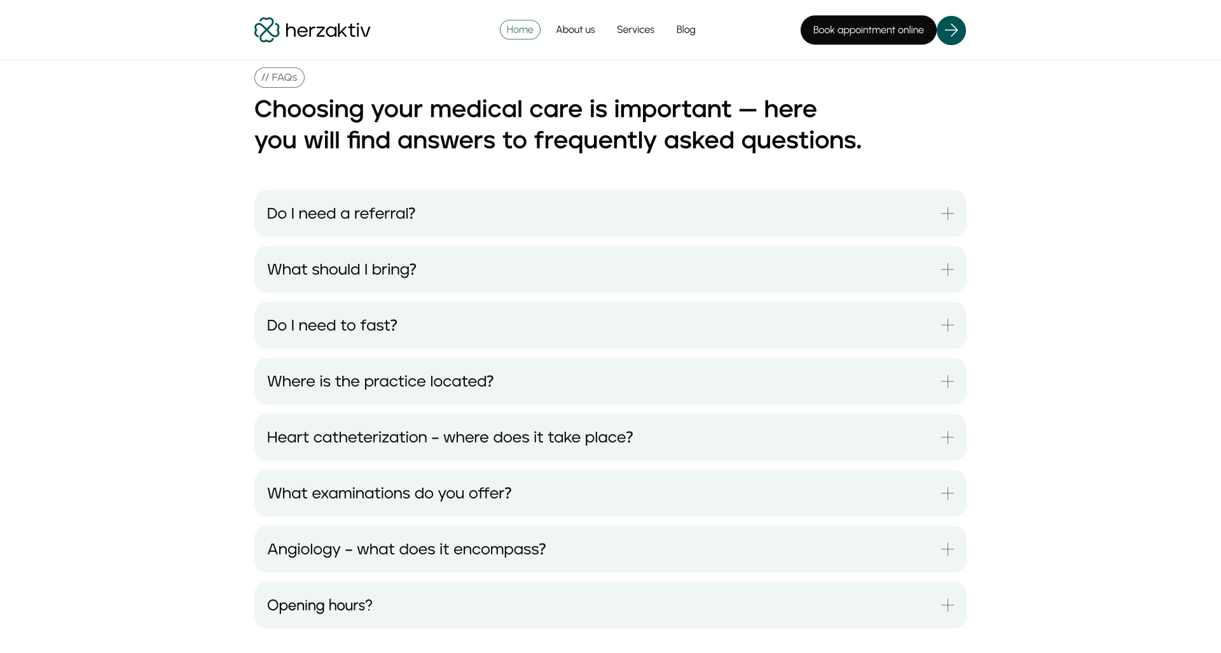
Task: Expand the 'Where is the practice located?' text
Action: pyautogui.click(x=380, y=381)
